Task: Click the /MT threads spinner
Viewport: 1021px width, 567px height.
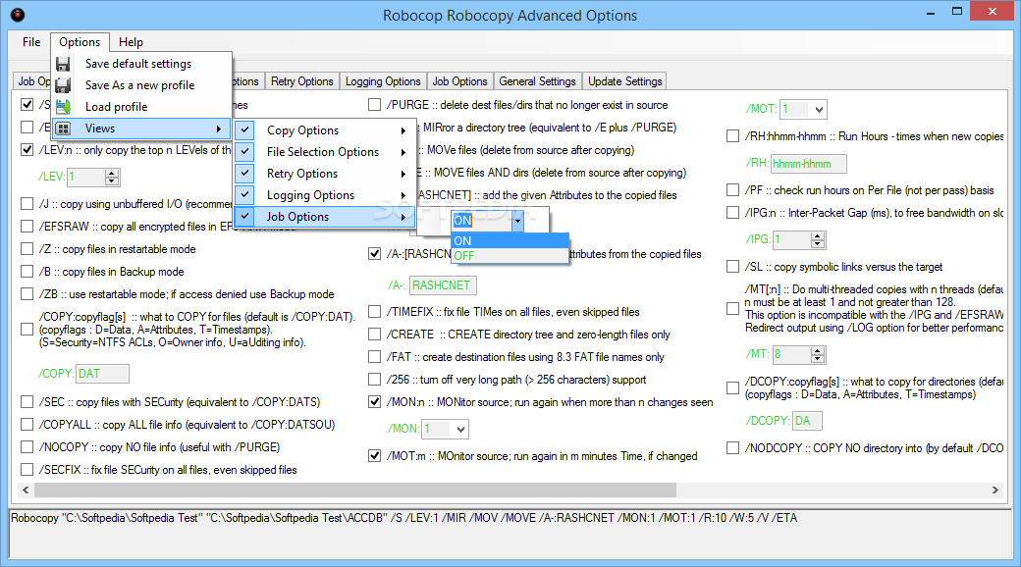Action: point(818,355)
